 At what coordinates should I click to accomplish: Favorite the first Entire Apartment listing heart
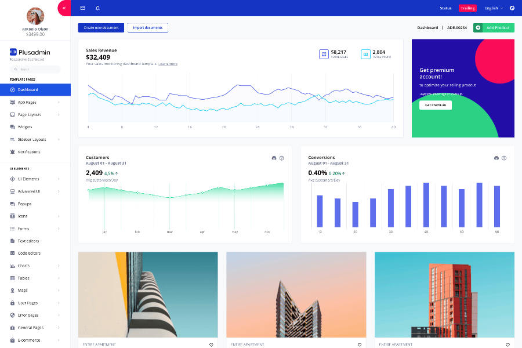coord(211,345)
